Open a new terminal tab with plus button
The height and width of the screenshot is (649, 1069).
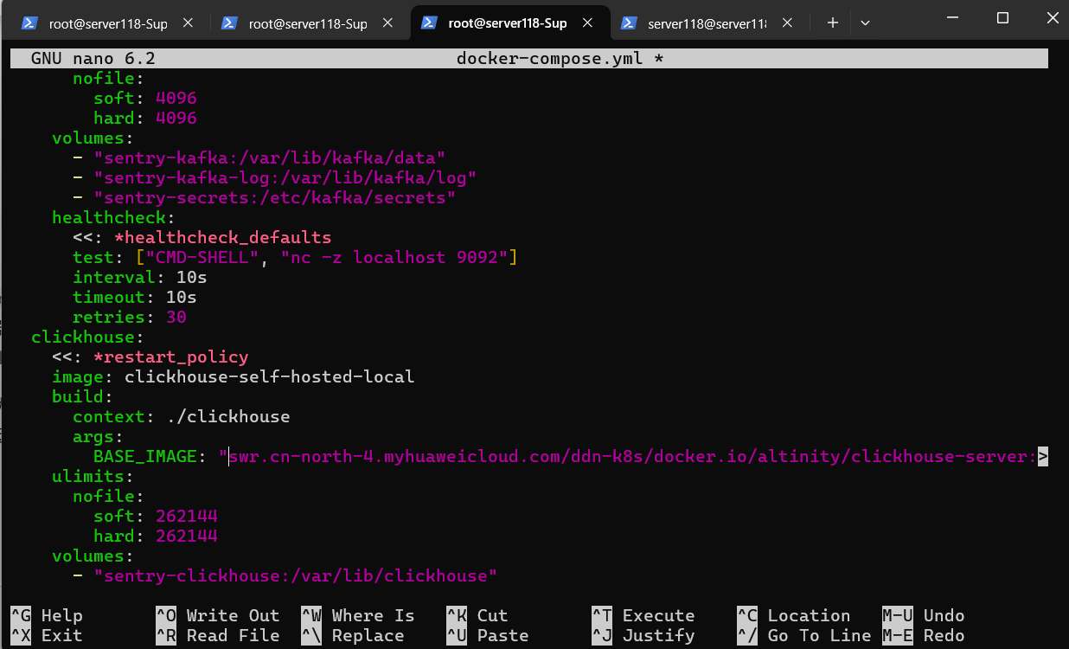click(833, 23)
